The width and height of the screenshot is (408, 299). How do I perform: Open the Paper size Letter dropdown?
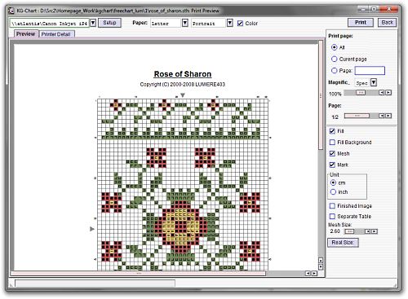[185, 23]
